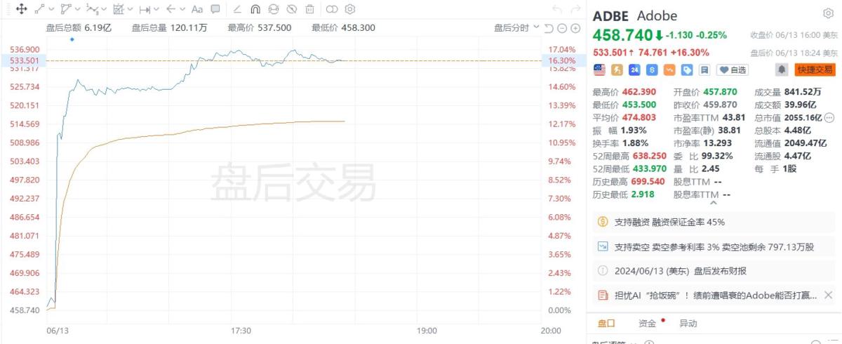Delete drawings with the trash icon
842x344 pixels.
point(310,9)
